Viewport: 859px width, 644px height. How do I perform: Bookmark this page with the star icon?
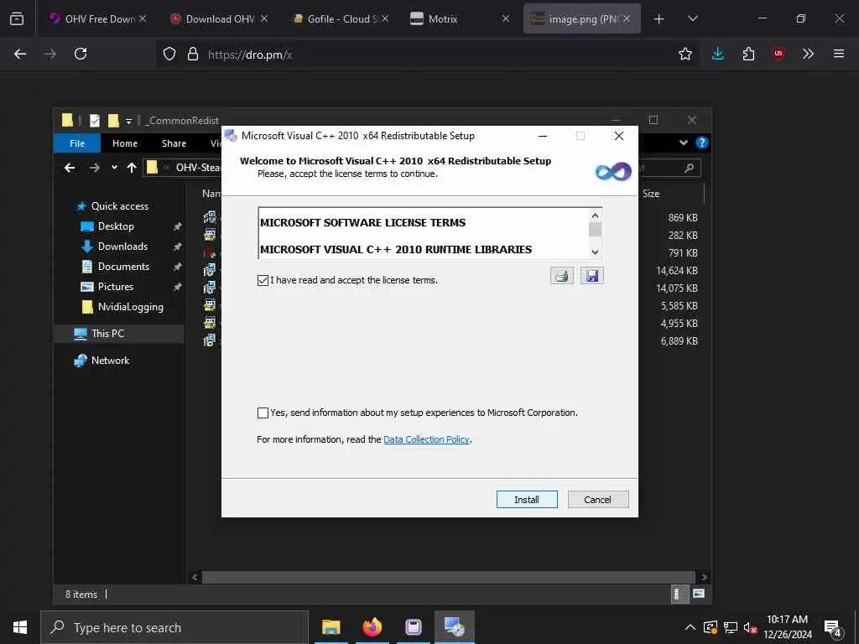[685, 54]
